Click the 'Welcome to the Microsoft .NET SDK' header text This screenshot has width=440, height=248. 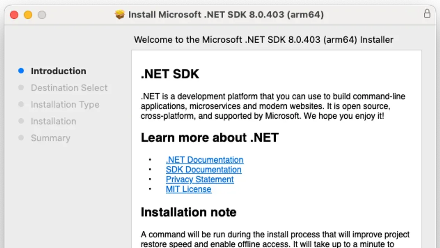click(264, 40)
